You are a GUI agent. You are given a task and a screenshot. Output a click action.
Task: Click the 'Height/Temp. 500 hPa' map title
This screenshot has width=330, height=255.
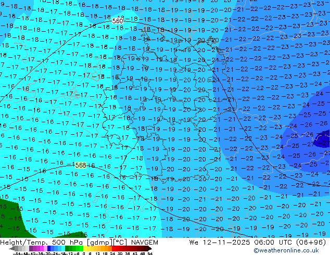(42, 243)
